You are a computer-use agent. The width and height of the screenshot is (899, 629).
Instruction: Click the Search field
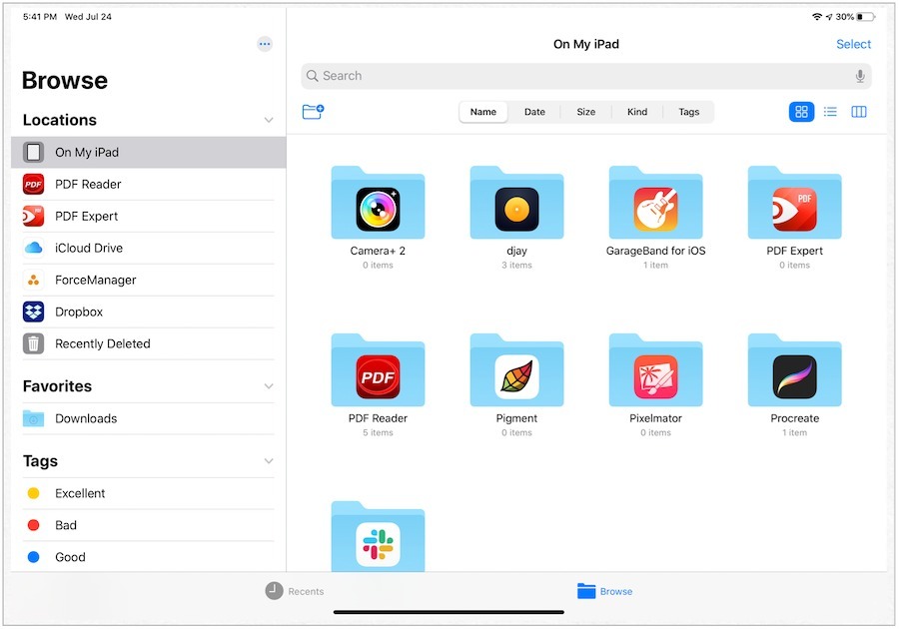tap(579, 76)
